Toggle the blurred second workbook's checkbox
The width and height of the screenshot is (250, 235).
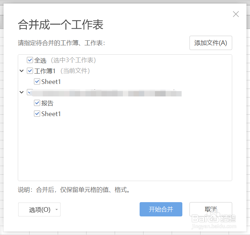click(x=30, y=92)
